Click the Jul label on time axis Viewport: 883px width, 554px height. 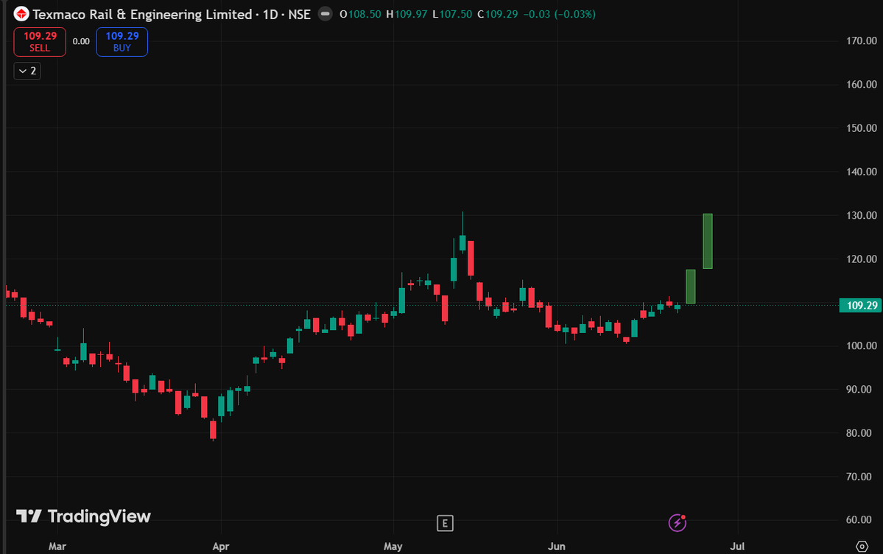tap(737, 546)
